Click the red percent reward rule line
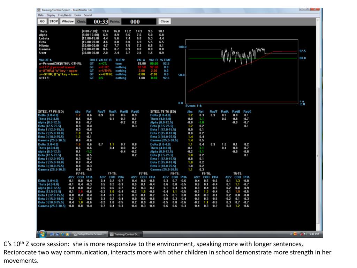 57,67
